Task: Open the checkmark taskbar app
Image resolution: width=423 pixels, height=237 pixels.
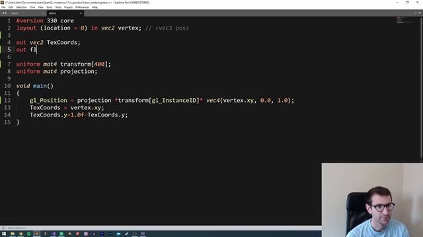Action: click(126, 234)
